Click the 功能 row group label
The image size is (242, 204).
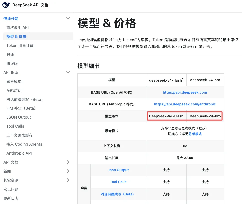tap(84, 188)
